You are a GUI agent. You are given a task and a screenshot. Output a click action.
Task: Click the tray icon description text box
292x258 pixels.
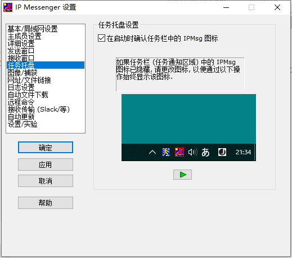click(x=180, y=74)
